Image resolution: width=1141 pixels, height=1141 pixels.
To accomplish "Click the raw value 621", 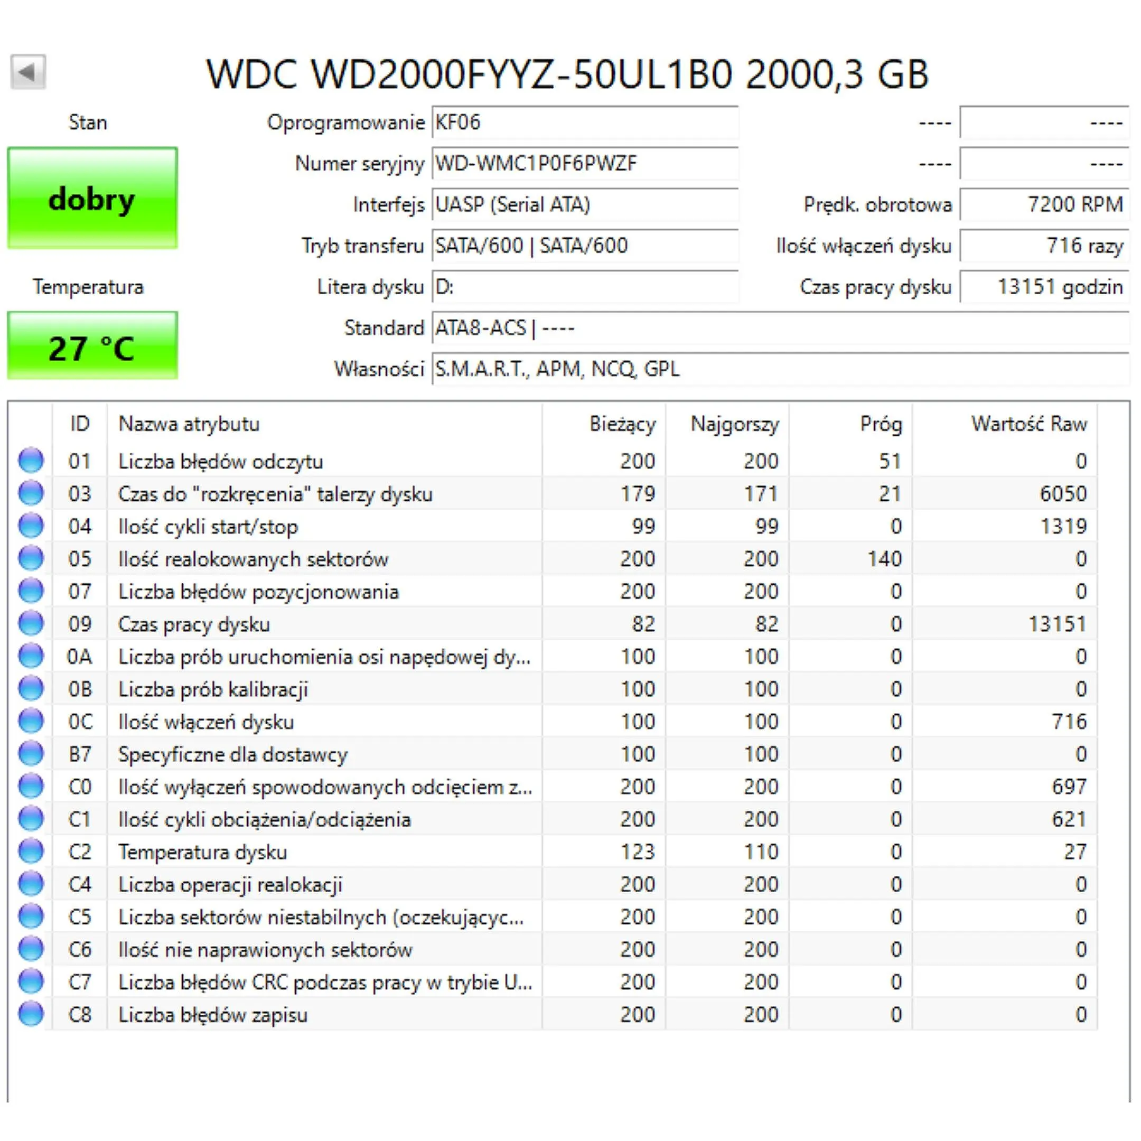I will pos(1069,819).
